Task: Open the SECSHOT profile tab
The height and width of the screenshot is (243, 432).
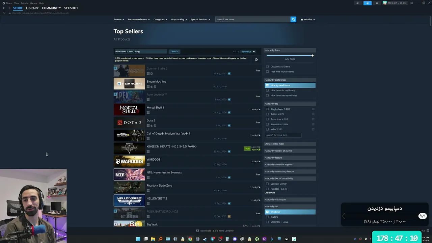Action: pos(71,8)
